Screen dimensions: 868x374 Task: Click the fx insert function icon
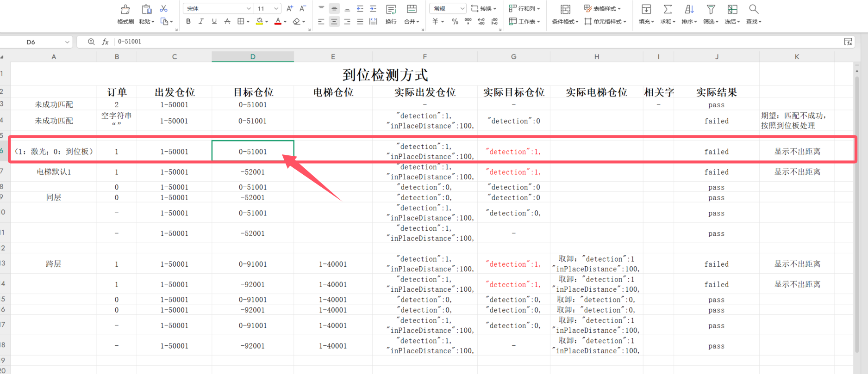click(x=105, y=42)
